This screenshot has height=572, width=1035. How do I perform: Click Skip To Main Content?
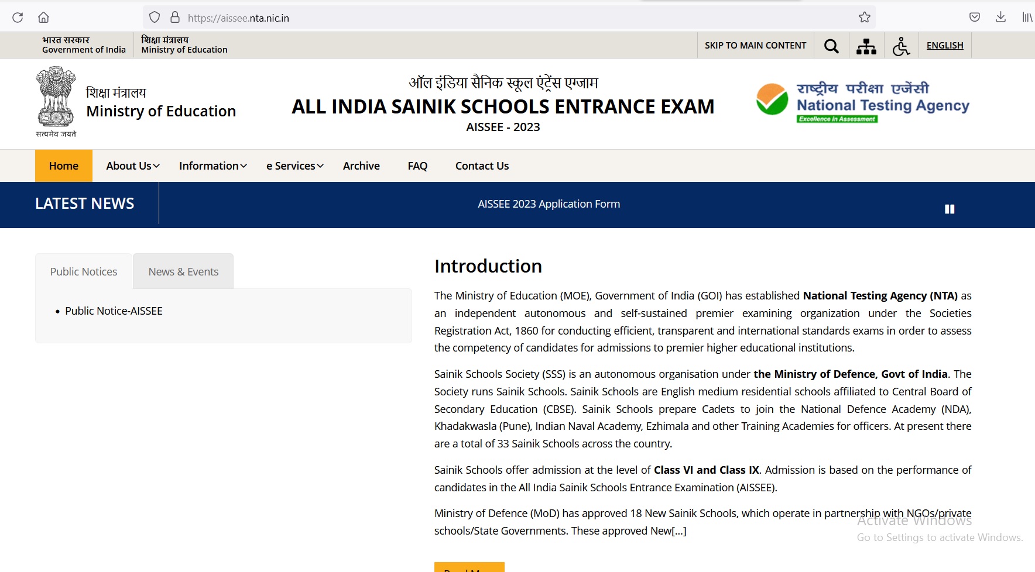[x=755, y=46]
